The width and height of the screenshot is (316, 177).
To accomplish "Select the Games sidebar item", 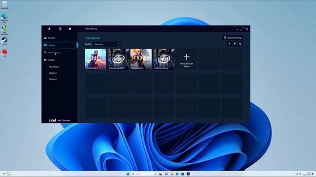I will point(59,45).
